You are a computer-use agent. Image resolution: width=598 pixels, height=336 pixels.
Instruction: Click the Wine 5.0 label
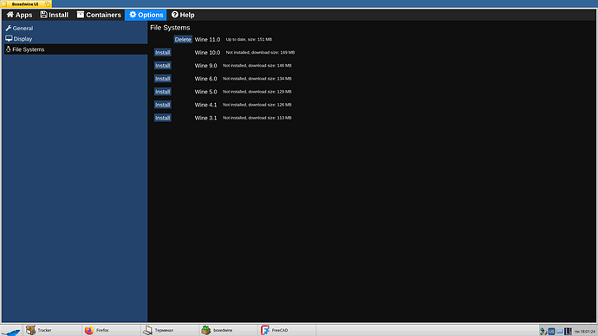(x=205, y=92)
